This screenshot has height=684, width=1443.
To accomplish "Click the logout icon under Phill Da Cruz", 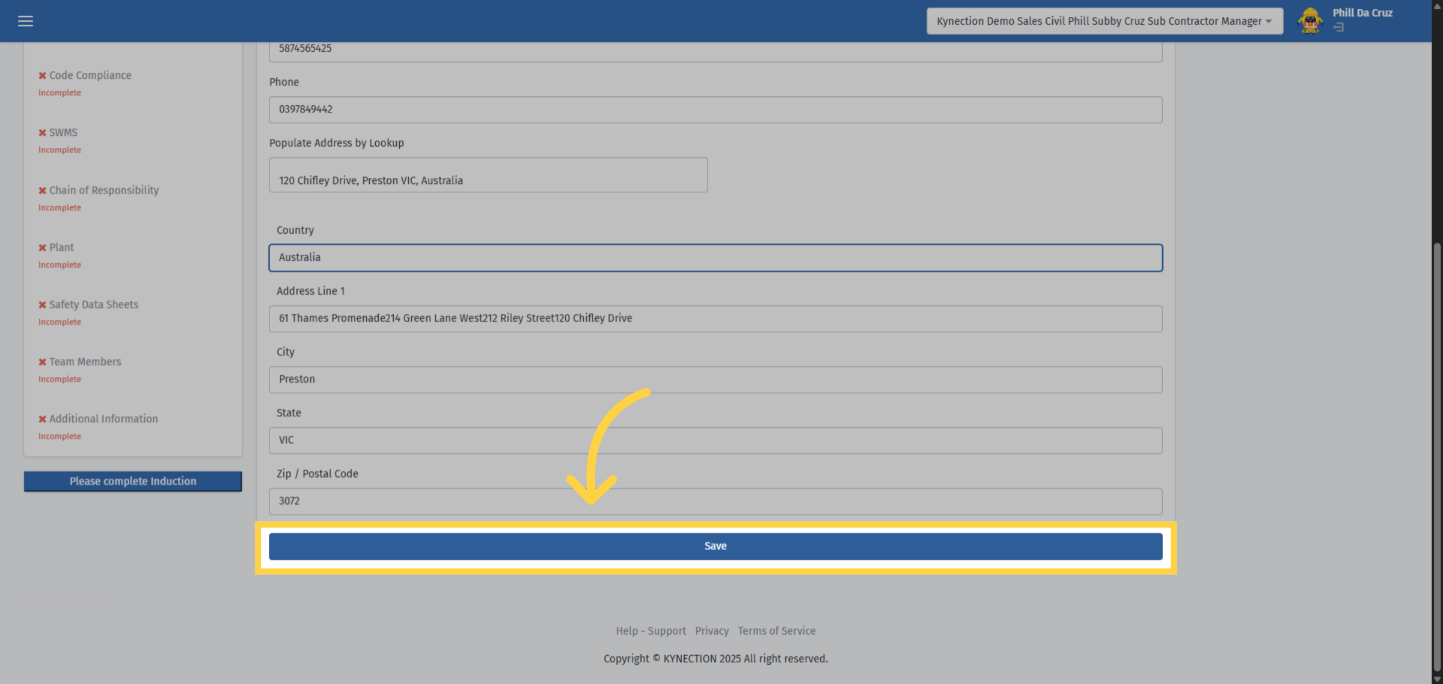I will coord(1338,27).
